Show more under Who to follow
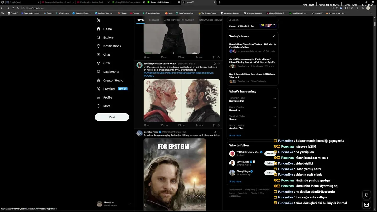377x212 pixels. (x=235, y=181)
